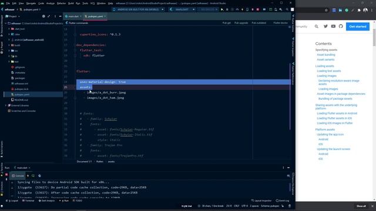Open the File menu

[x=8, y=4]
